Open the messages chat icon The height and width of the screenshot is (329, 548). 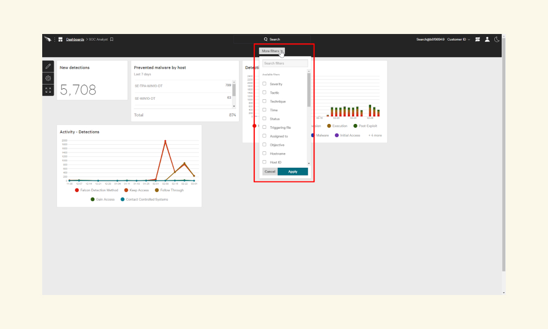pyautogui.click(x=477, y=39)
